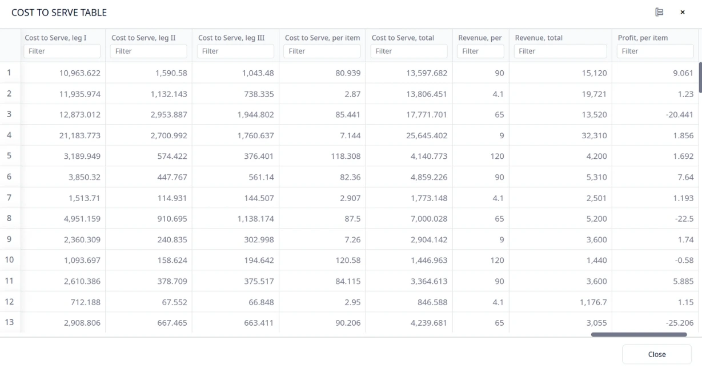
Task: Click the Revenue, total filter input
Action: click(x=560, y=51)
